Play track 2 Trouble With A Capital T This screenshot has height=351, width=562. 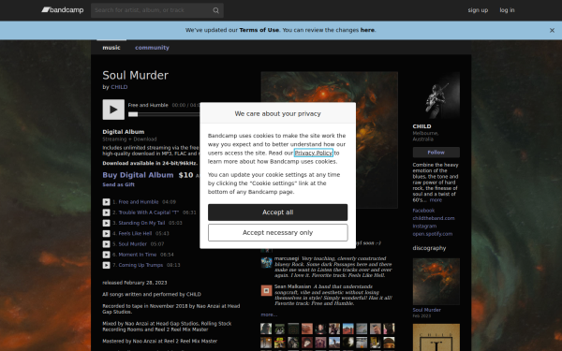(x=106, y=212)
